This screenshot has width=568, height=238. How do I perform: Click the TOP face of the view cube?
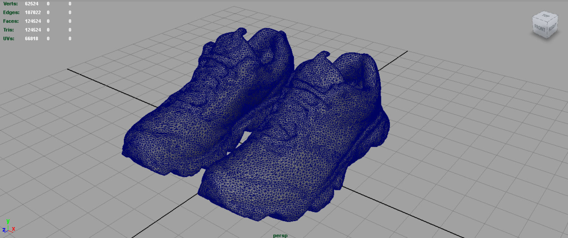pos(546,16)
